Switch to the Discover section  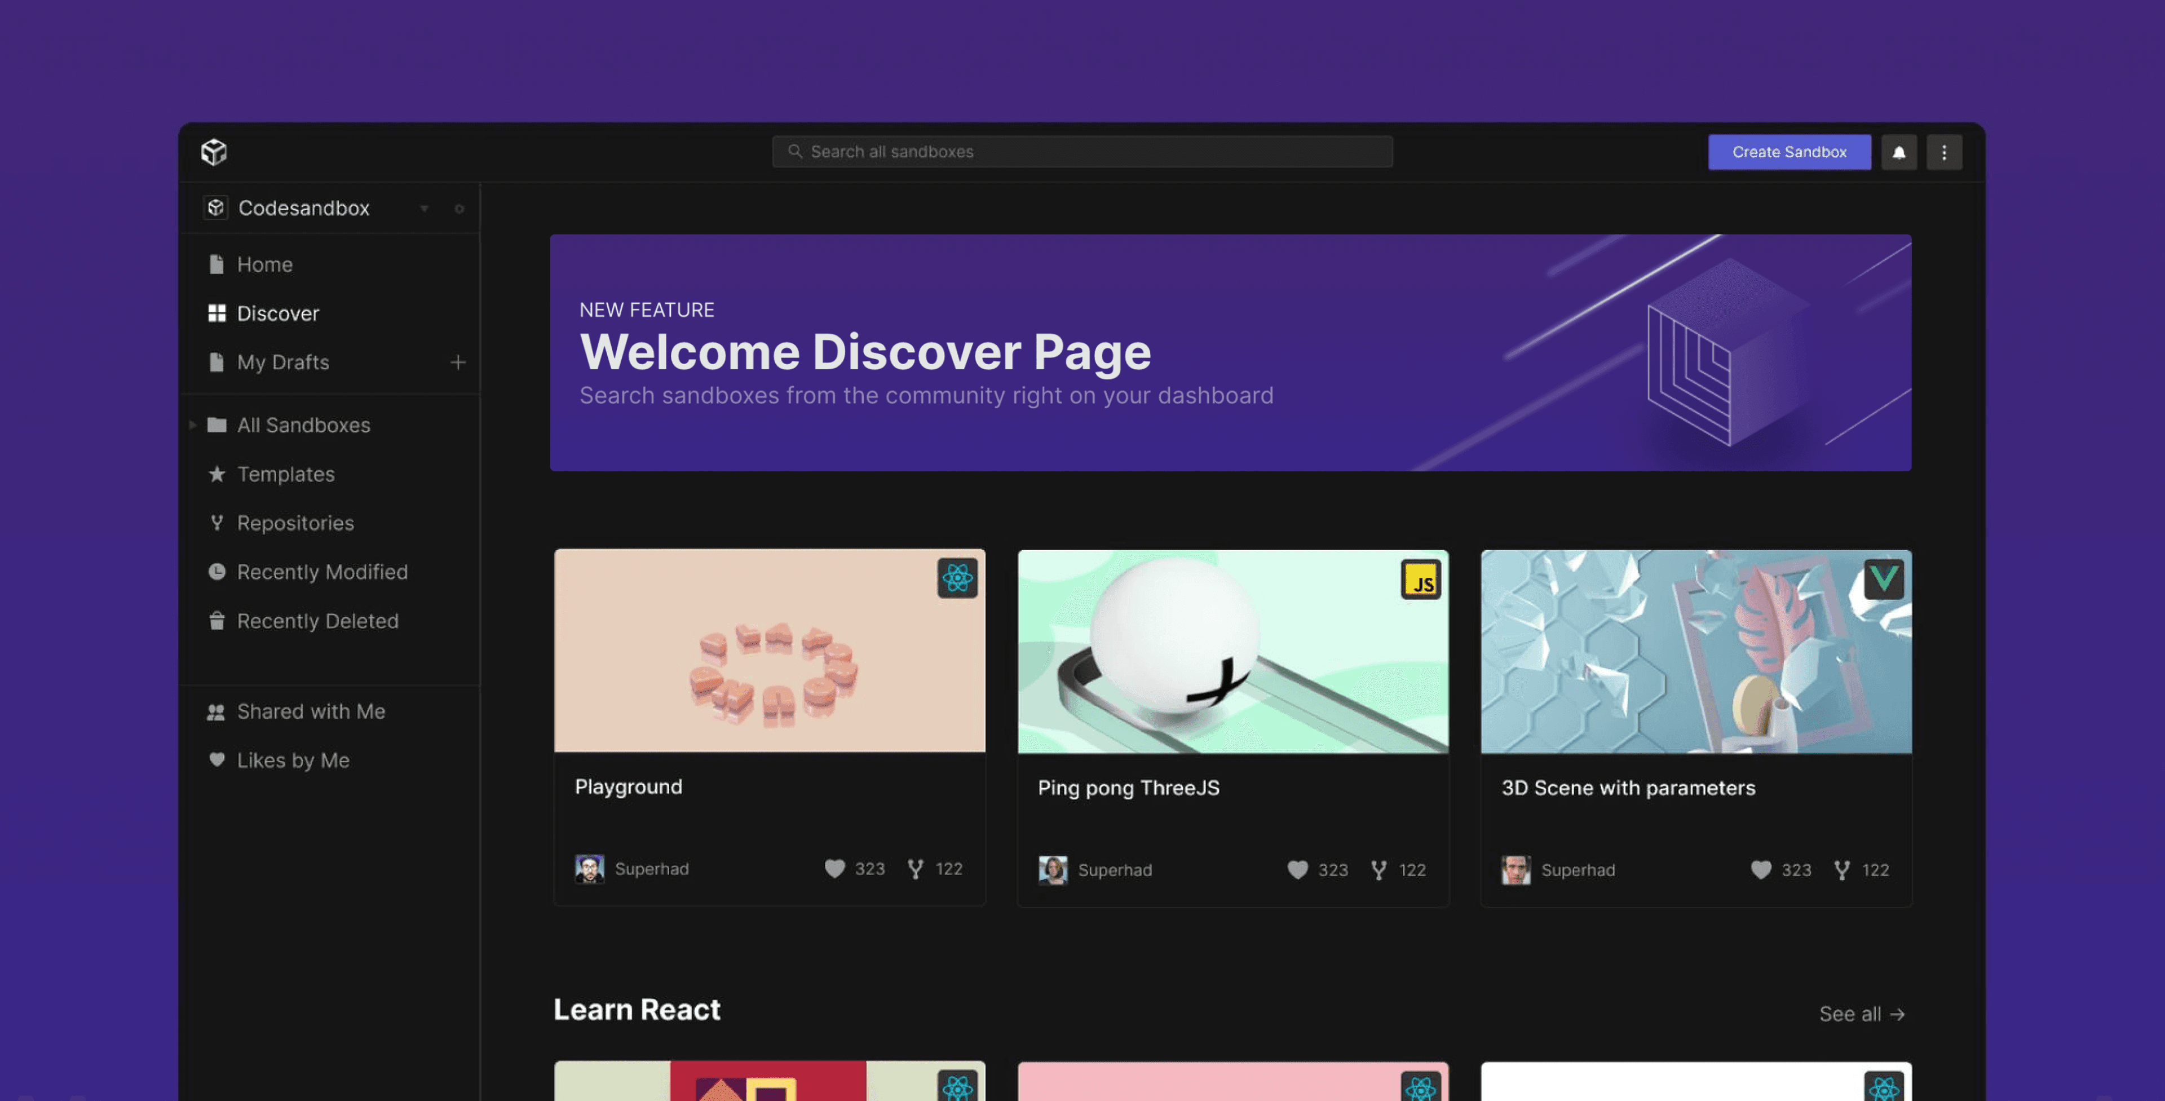[x=277, y=313]
